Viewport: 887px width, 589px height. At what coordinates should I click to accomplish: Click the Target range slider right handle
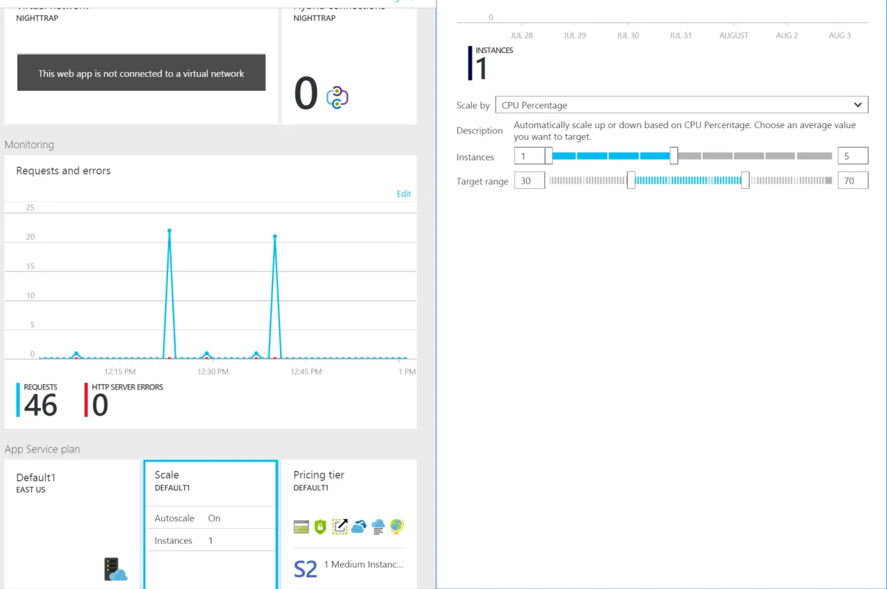pyautogui.click(x=745, y=180)
